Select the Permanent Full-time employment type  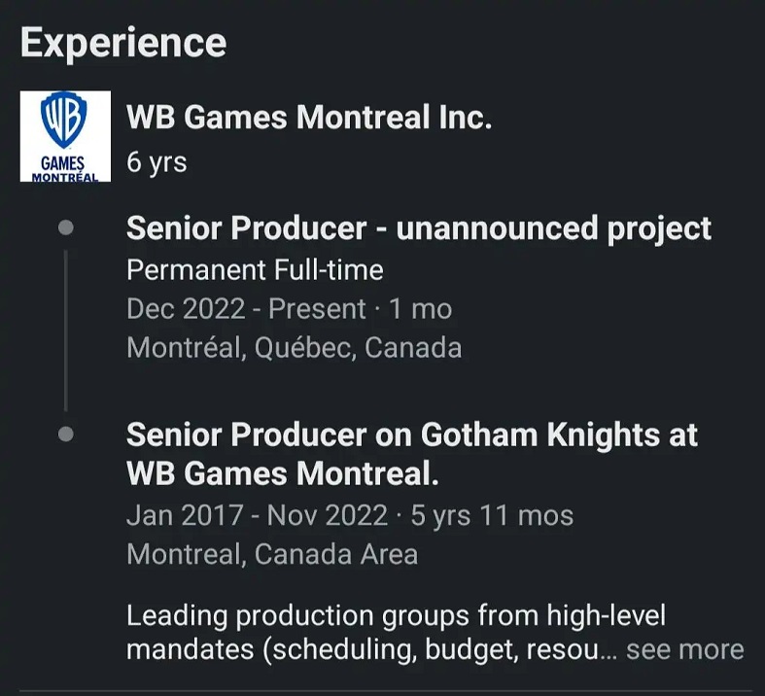click(x=255, y=269)
